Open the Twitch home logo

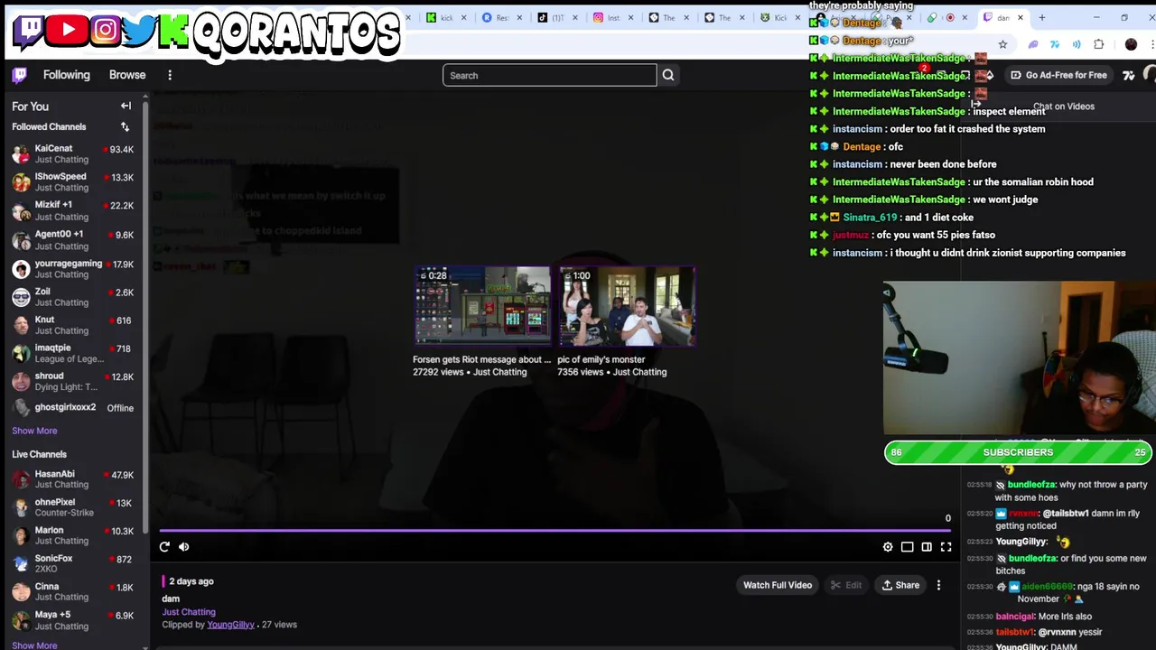pyautogui.click(x=20, y=75)
